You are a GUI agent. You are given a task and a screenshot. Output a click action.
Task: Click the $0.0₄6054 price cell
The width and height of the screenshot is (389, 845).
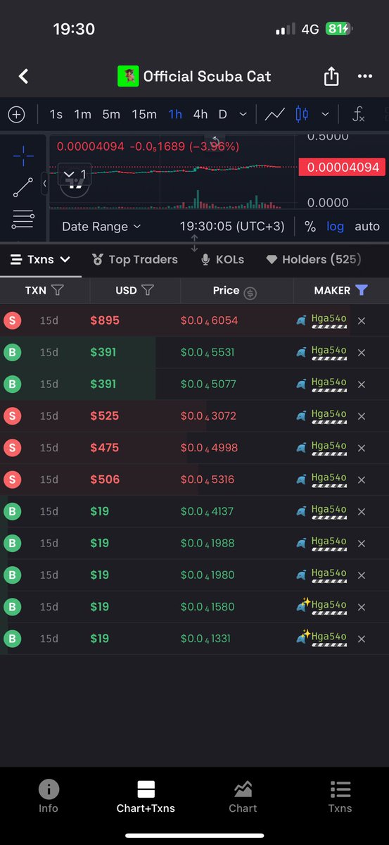(x=210, y=320)
